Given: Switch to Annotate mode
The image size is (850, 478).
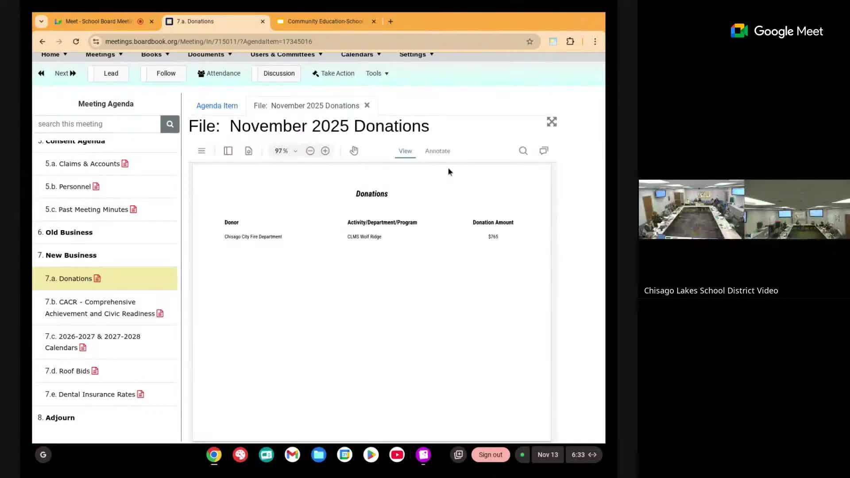Looking at the screenshot, I should coord(437,151).
